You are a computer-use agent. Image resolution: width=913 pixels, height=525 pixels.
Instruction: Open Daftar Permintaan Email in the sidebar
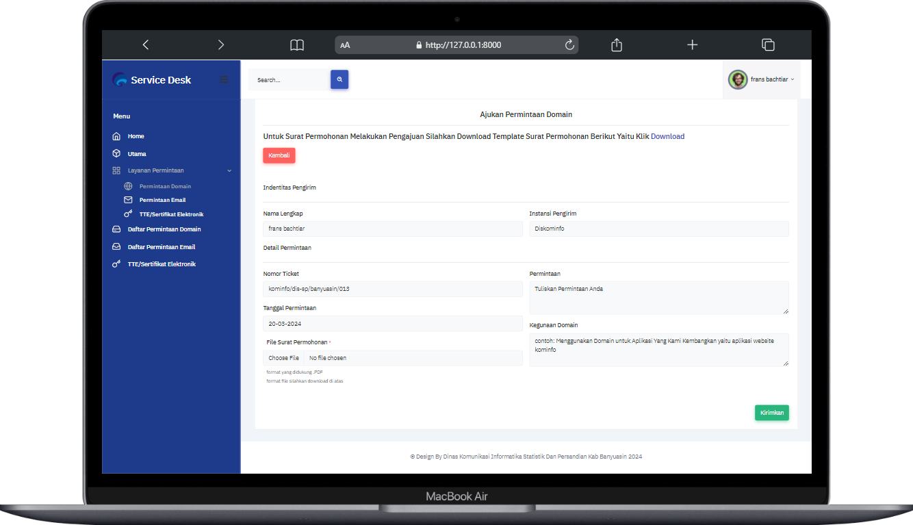pyautogui.click(x=162, y=247)
